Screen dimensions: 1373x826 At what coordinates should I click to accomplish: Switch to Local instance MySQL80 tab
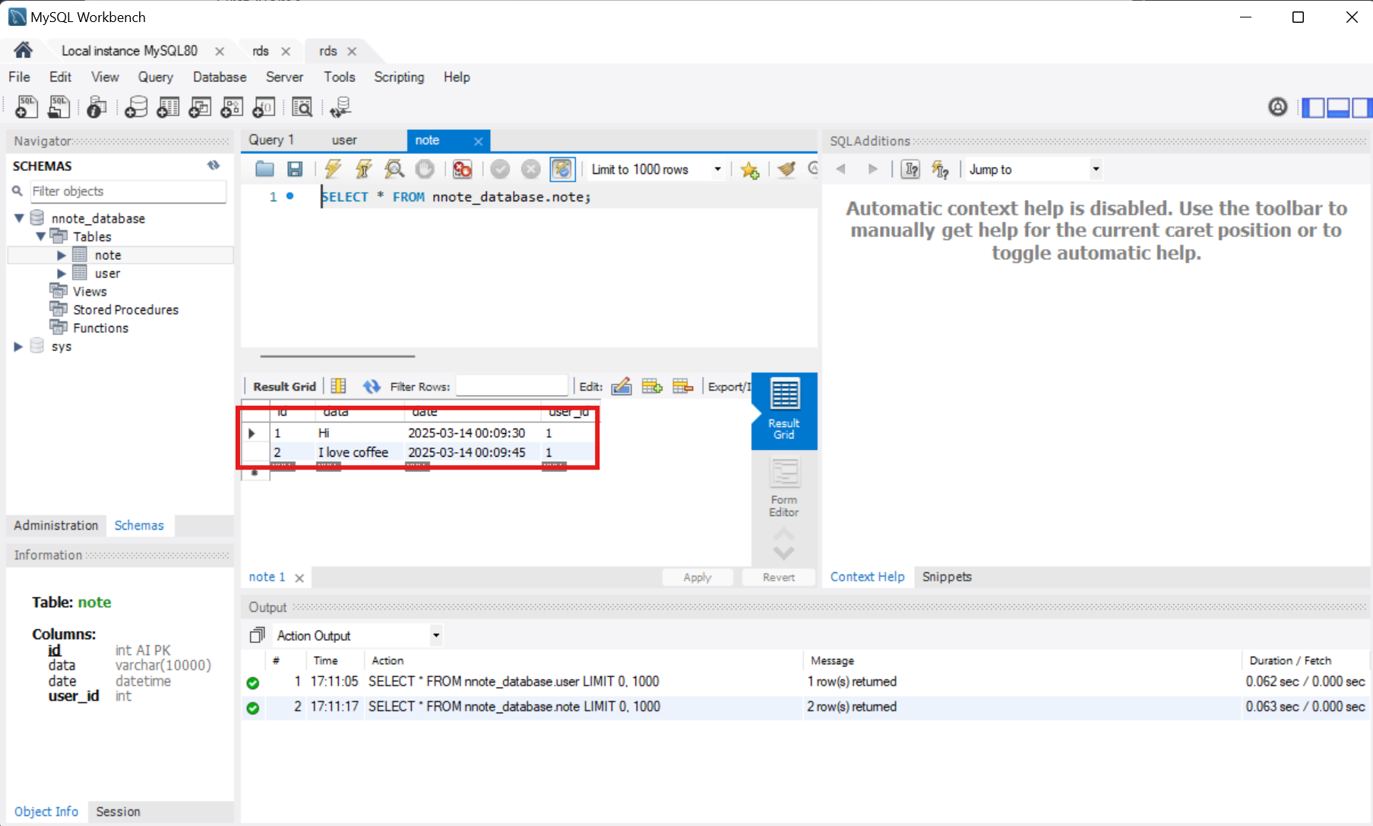pyautogui.click(x=129, y=51)
